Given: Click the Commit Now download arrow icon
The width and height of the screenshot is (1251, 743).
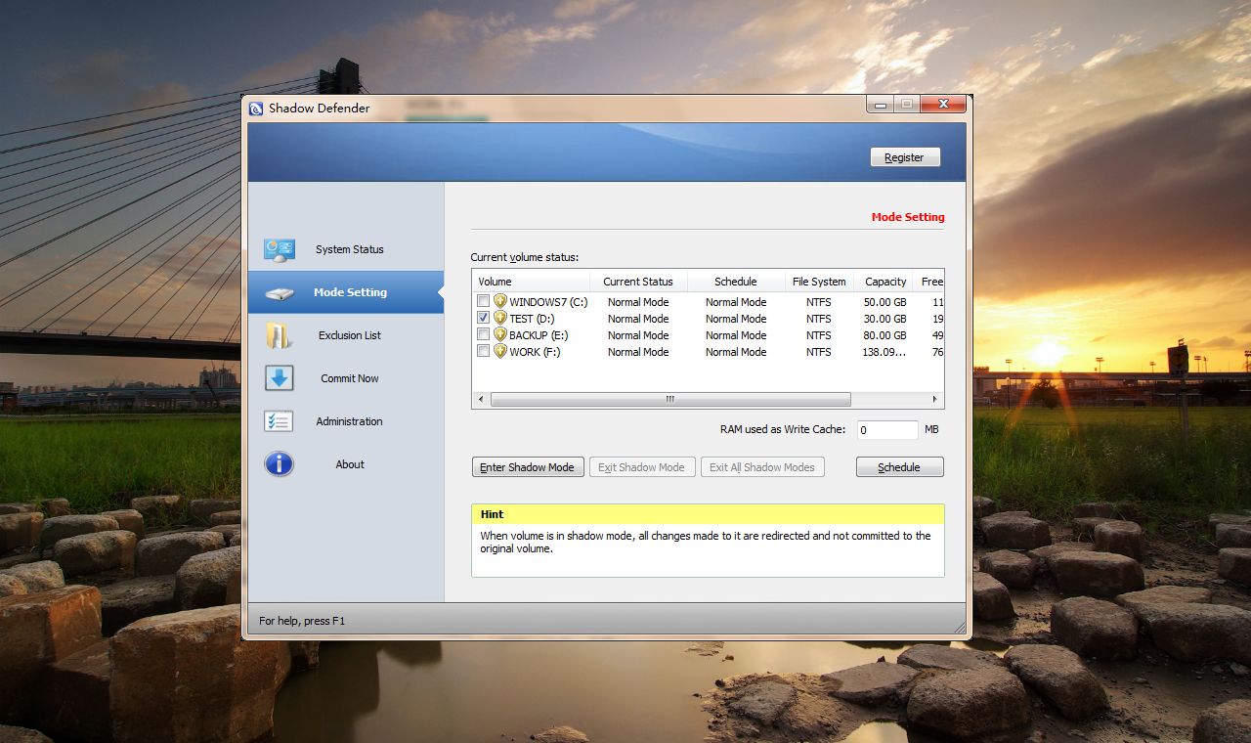Looking at the screenshot, I should click(280, 378).
